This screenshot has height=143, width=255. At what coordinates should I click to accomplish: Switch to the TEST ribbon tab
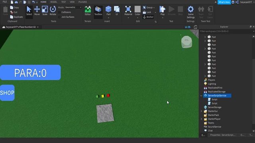click(x=63, y=2)
